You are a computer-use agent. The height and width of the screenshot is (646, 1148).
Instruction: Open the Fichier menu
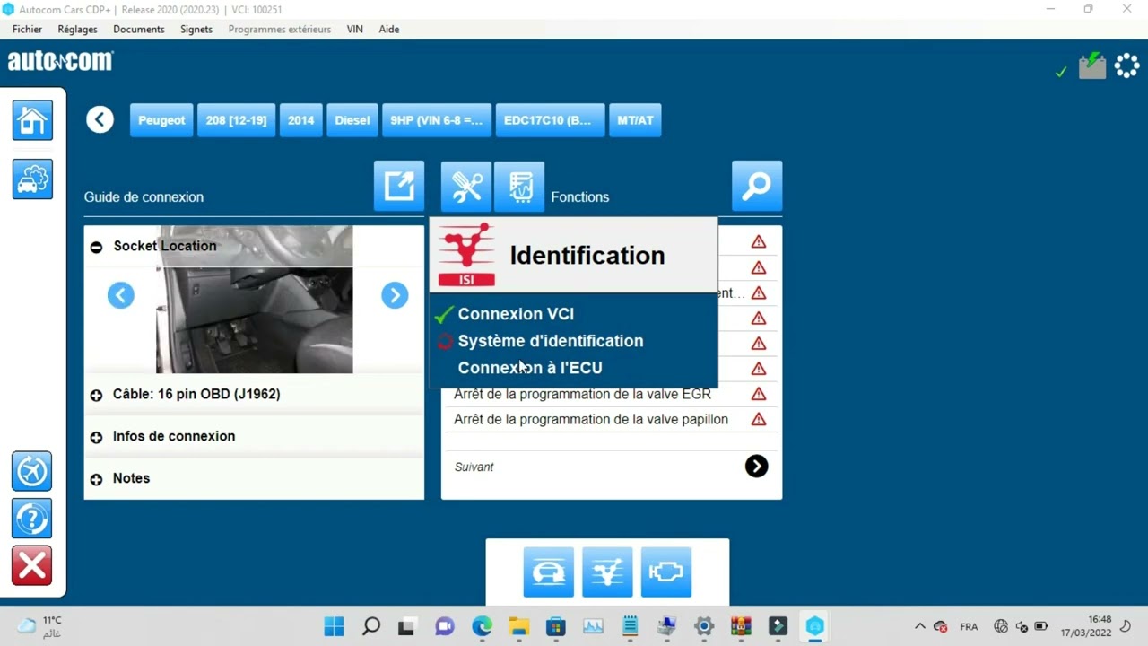28,29
